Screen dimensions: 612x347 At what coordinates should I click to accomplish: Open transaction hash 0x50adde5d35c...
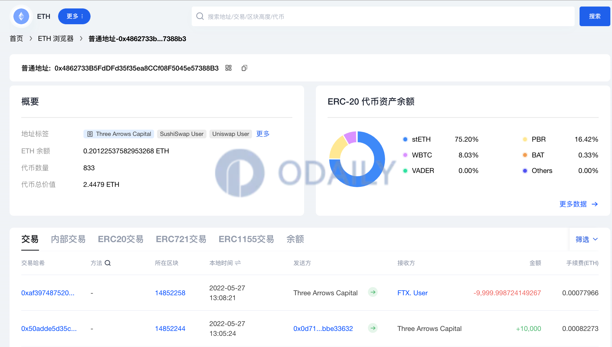tap(49, 328)
